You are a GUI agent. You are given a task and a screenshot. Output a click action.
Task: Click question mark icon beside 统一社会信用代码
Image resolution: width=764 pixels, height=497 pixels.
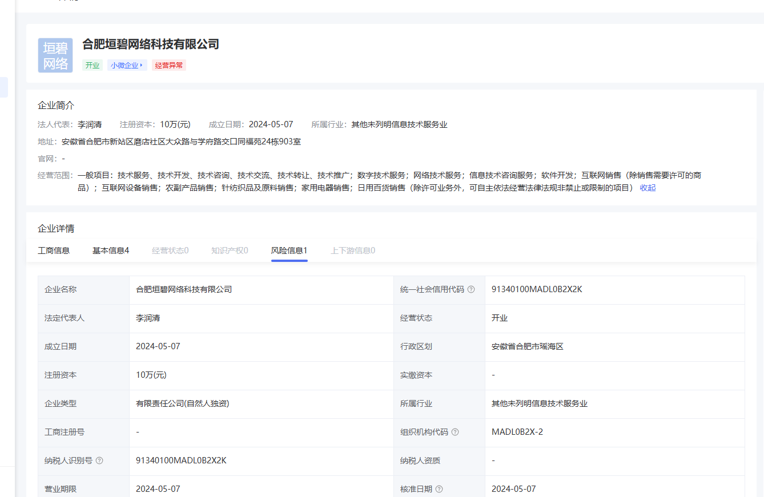pyautogui.click(x=471, y=289)
